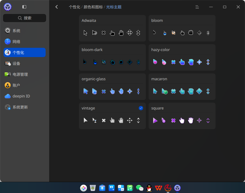245x193 pixels.
Task: Go to 电源管理 in sidebar
Action: [x=25, y=74]
